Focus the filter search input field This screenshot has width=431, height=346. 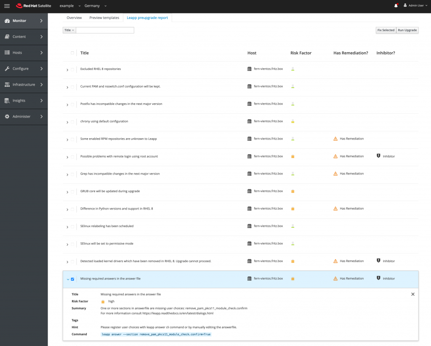(105, 30)
